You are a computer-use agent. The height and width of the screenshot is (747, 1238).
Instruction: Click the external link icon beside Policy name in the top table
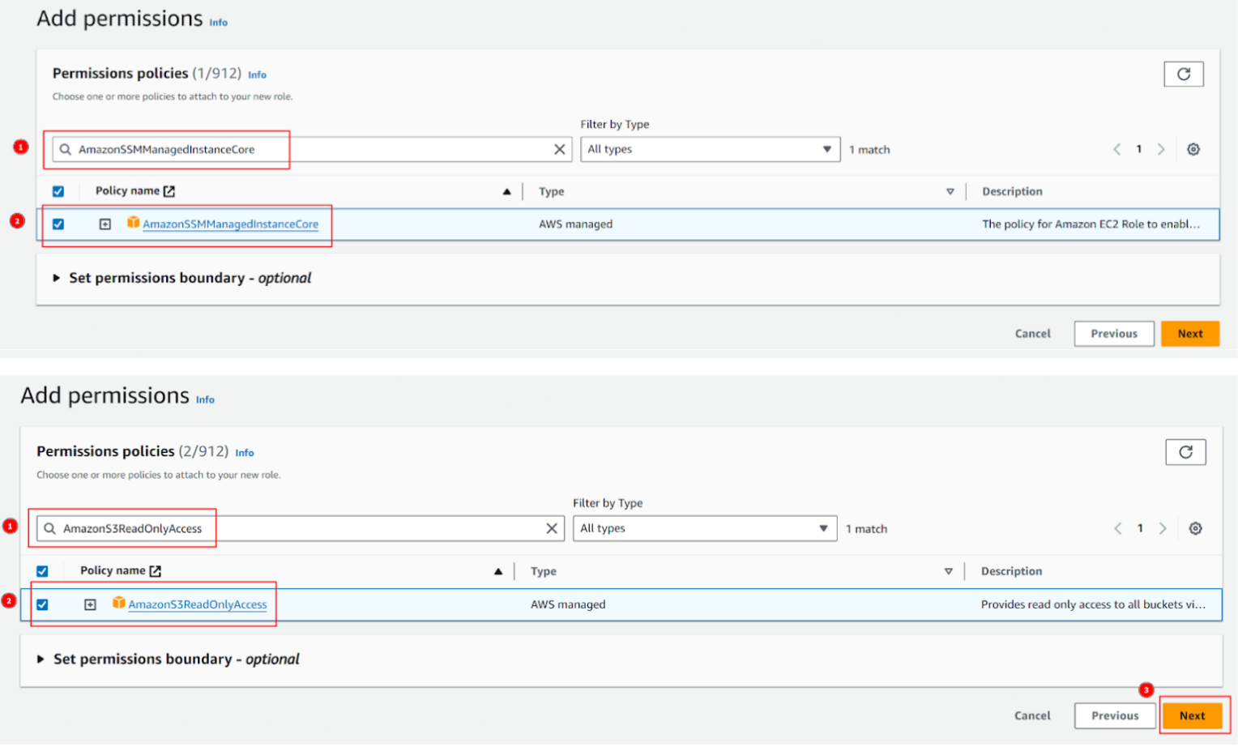169,191
